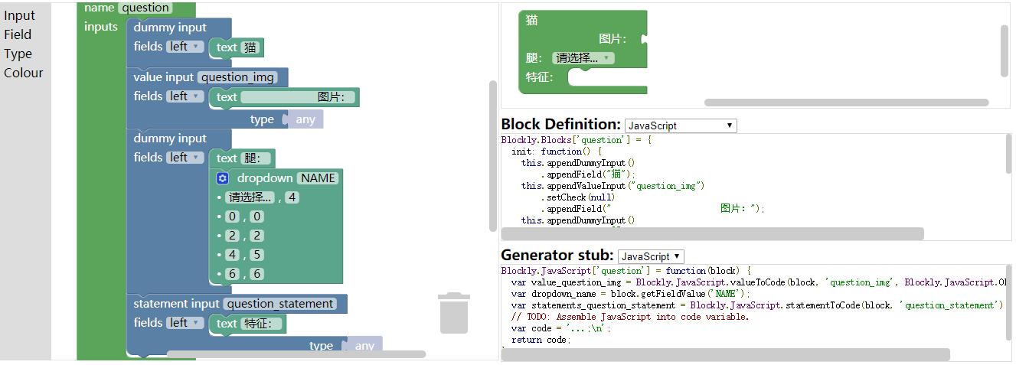This screenshot has width=1016, height=365.
Task: Select the 'any' type block under question_img
Action: [x=305, y=119]
